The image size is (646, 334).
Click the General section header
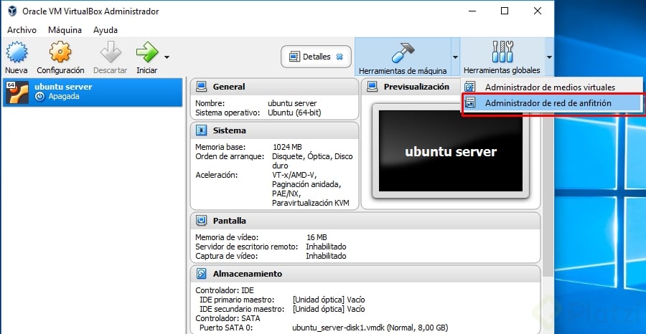[274, 87]
